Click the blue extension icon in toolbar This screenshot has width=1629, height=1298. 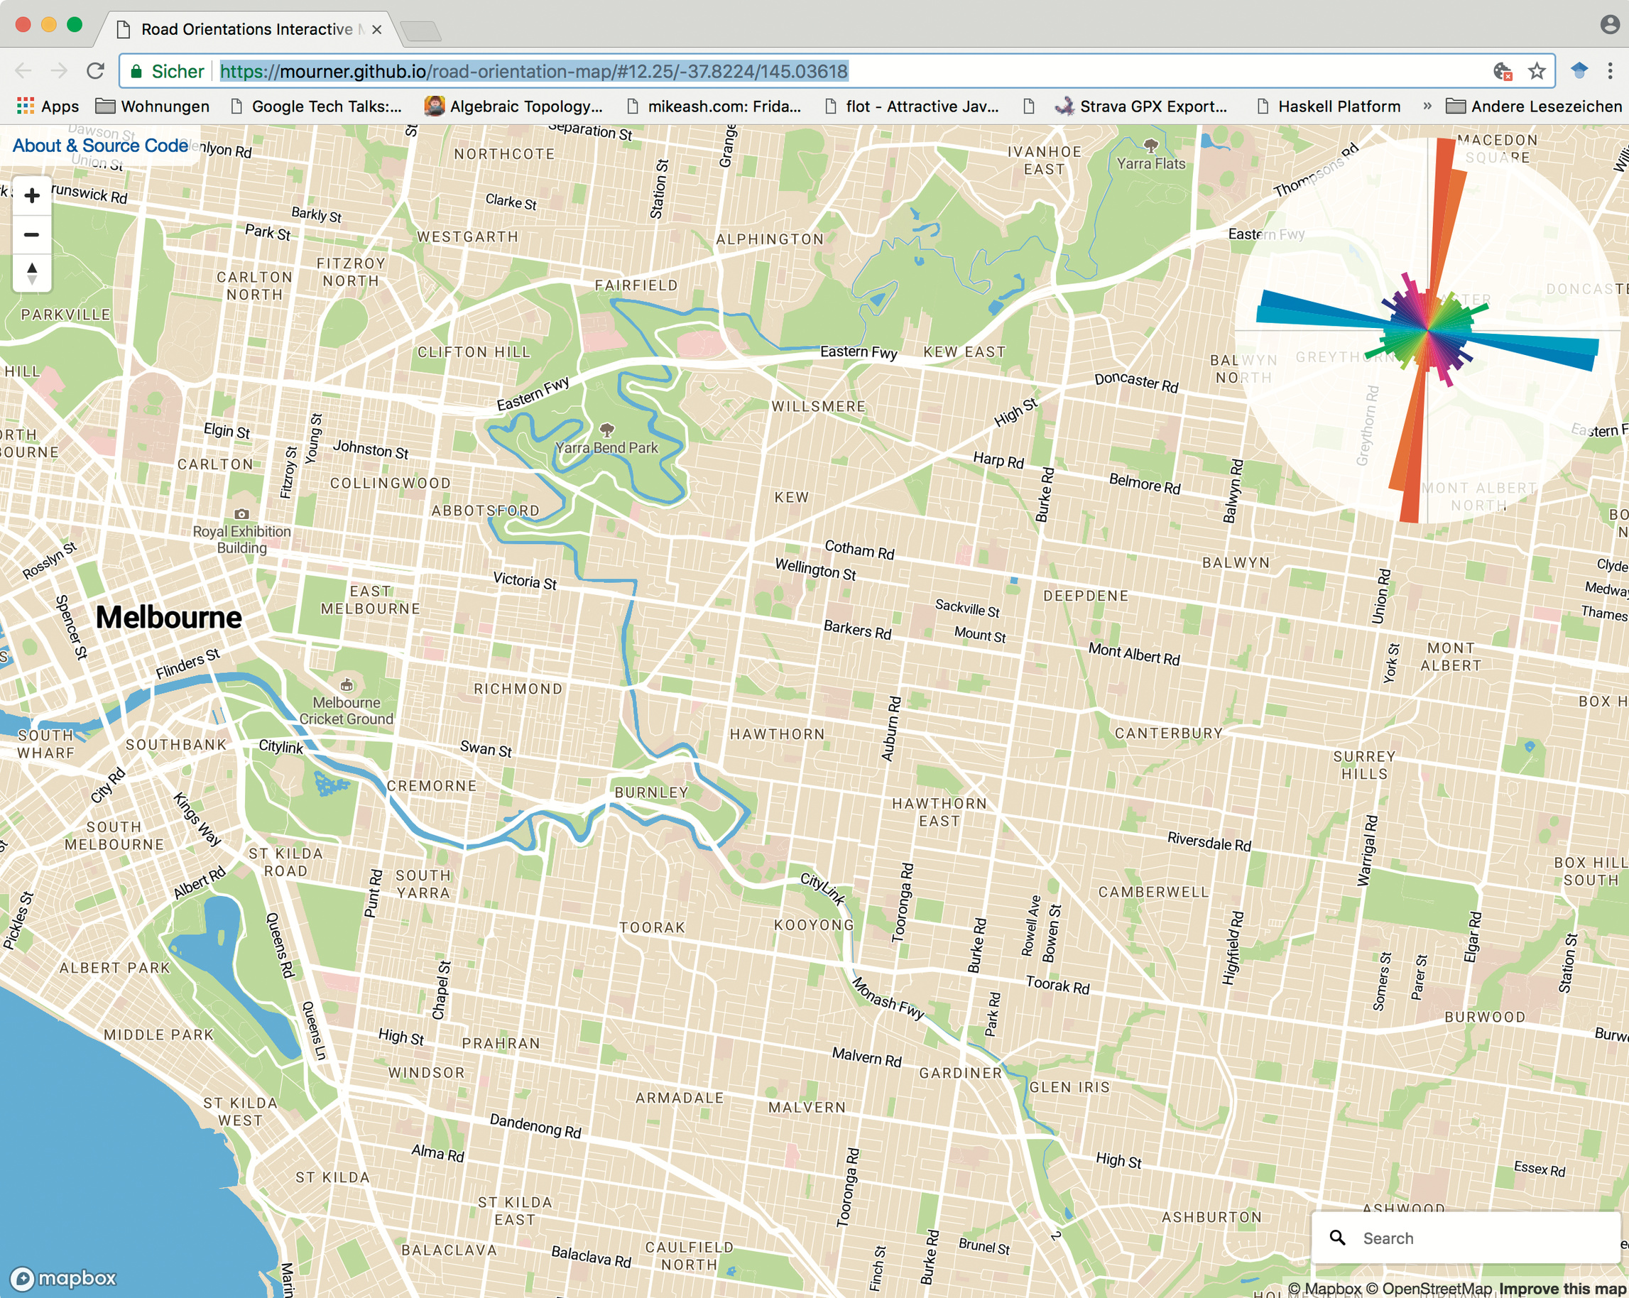pos(1579,71)
